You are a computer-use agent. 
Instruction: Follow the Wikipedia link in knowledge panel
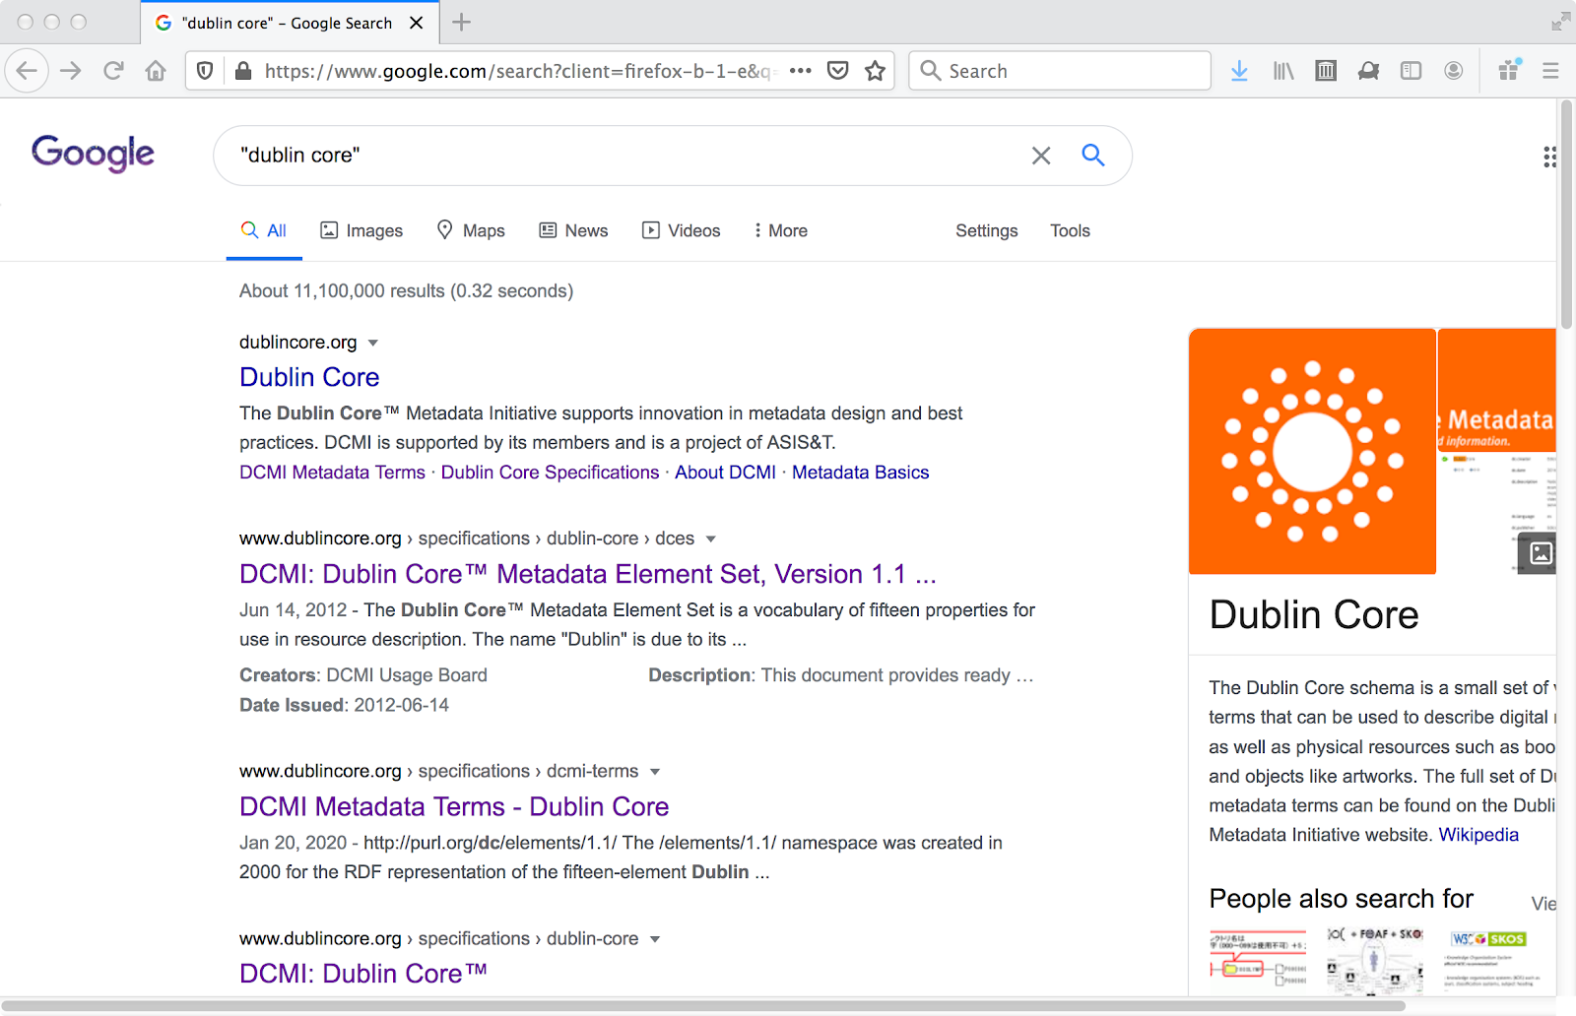1478,835
